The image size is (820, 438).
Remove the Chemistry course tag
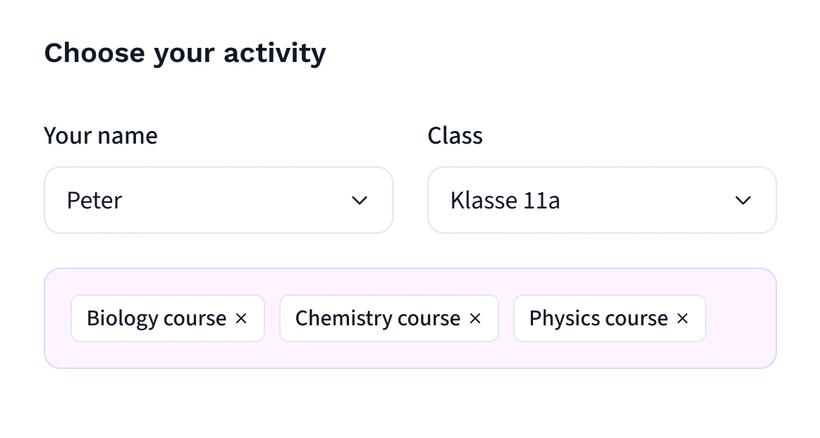[475, 319]
